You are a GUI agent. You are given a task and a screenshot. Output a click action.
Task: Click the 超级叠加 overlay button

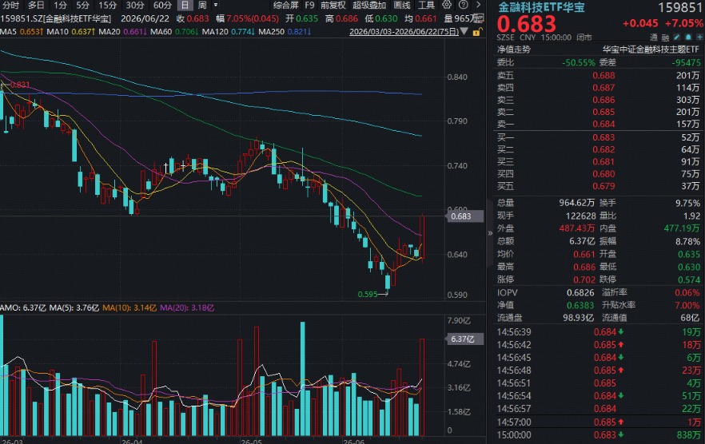(369, 6)
